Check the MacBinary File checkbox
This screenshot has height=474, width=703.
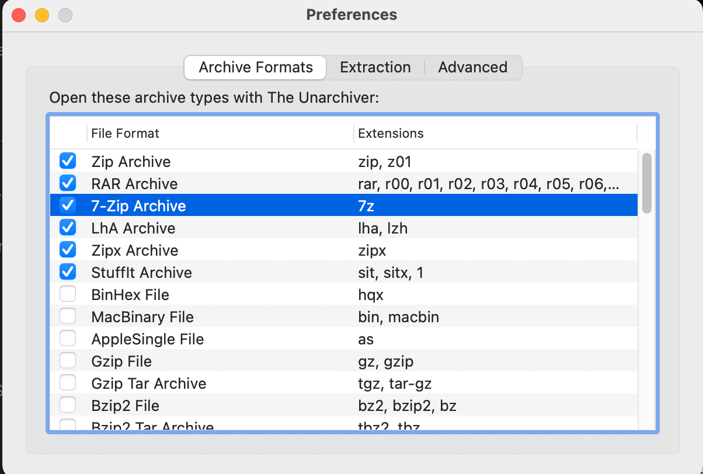68,316
